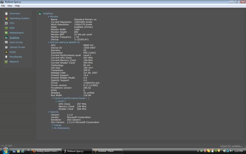Expand quick launch overflow chevron
246x154 pixels.
coord(28,150)
